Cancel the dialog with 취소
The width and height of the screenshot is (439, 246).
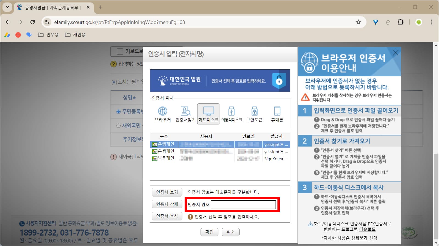[230, 232]
